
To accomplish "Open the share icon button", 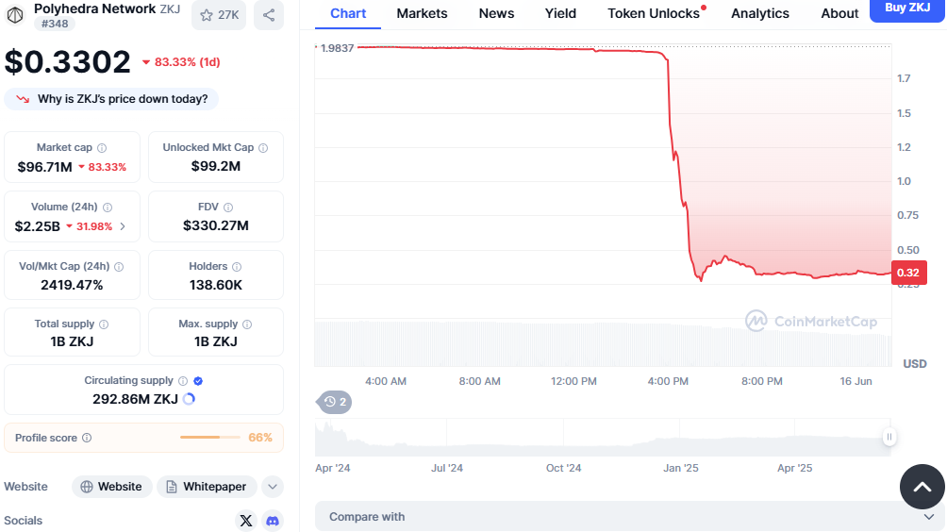I will click(x=269, y=15).
